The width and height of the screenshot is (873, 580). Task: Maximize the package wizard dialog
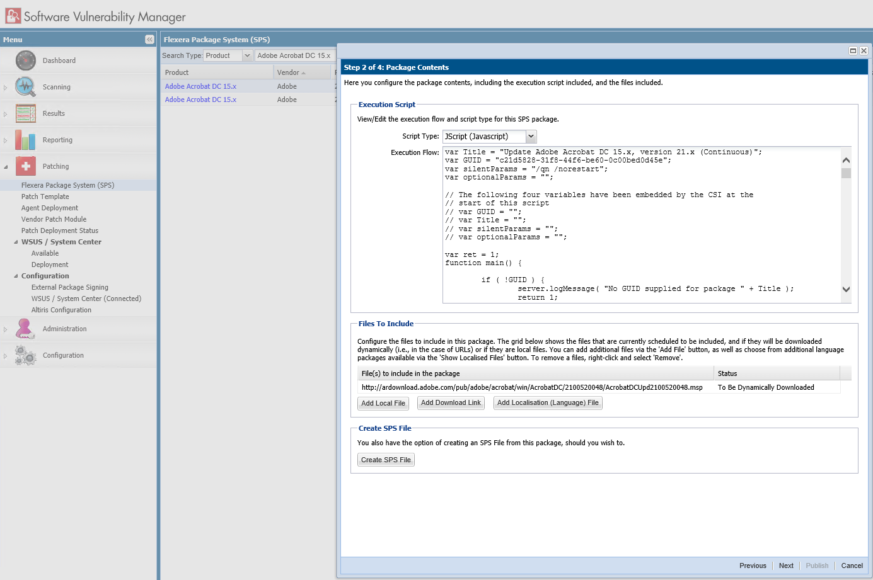[853, 50]
